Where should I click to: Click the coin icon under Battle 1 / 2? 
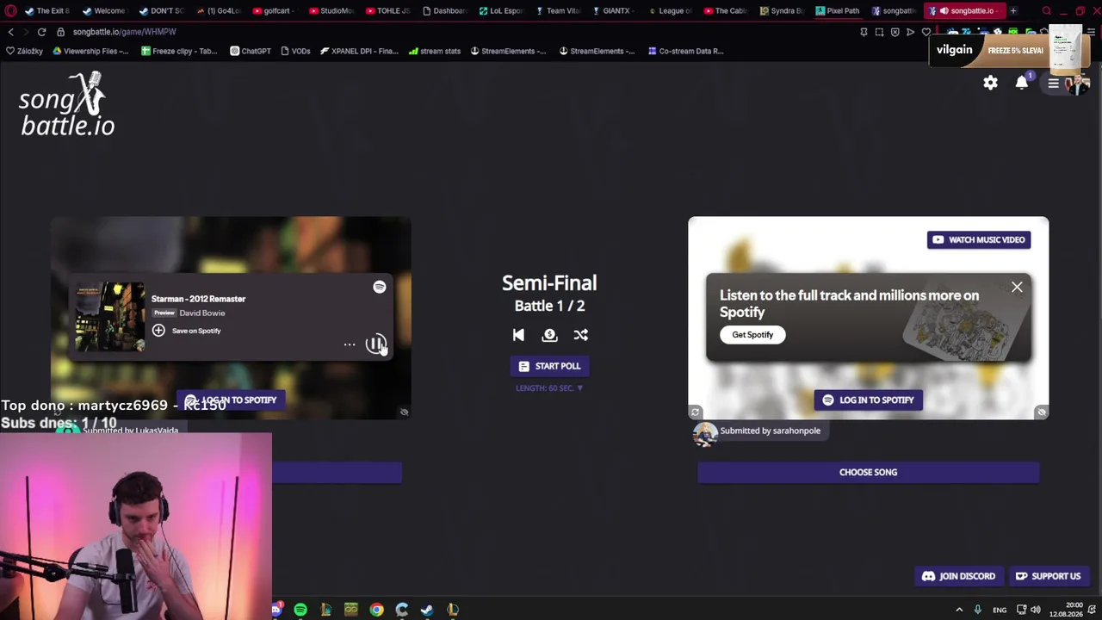point(549,335)
